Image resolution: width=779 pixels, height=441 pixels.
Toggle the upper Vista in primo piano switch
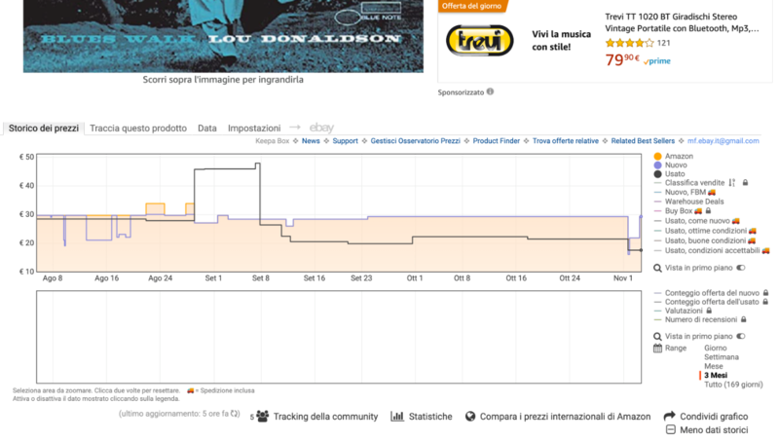click(x=741, y=268)
